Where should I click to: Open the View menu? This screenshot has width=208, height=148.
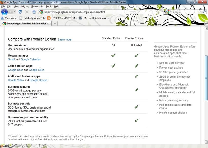(16, 7)
